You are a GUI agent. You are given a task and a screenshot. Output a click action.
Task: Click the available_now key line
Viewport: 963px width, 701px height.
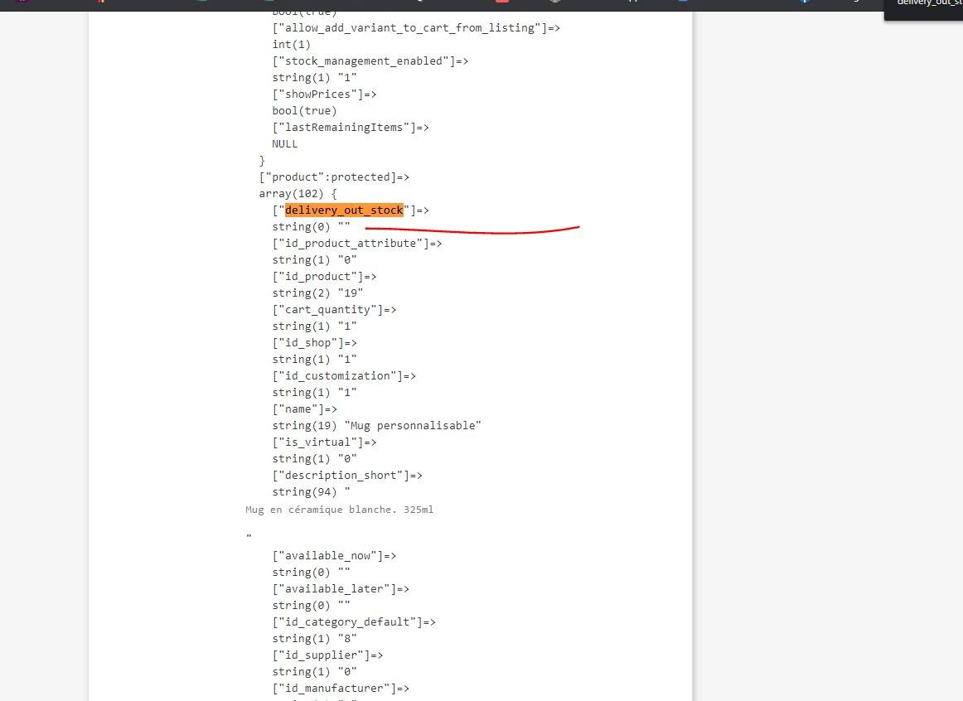334,555
